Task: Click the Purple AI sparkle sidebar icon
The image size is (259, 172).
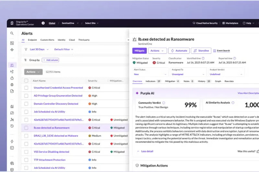Action: pyautogui.click(x=12, y=50)
